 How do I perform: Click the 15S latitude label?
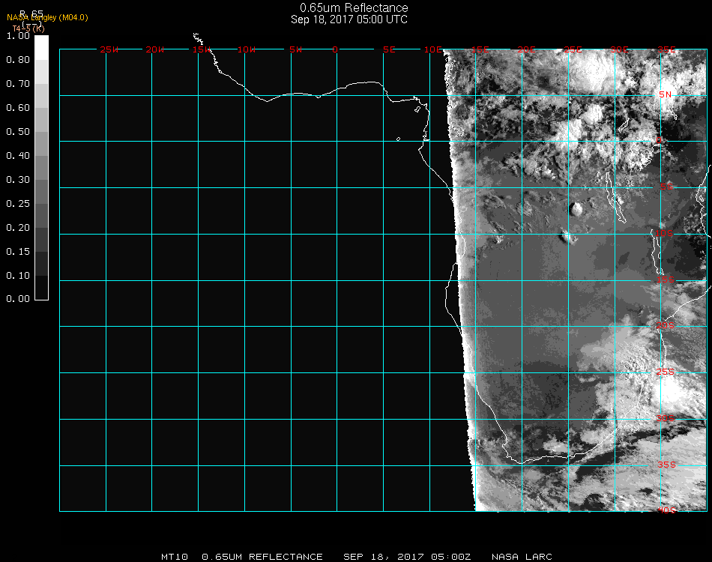[666, 280]
